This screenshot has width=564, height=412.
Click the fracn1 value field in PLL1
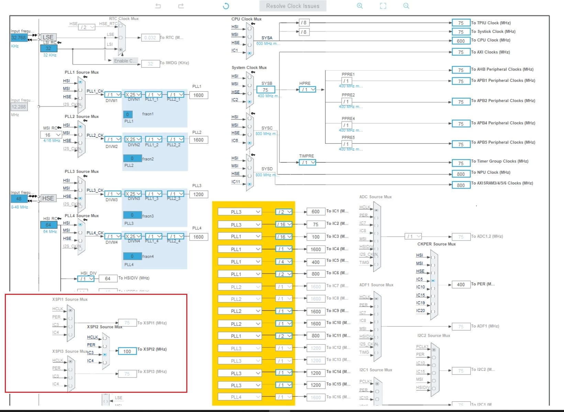click(128, 114)
